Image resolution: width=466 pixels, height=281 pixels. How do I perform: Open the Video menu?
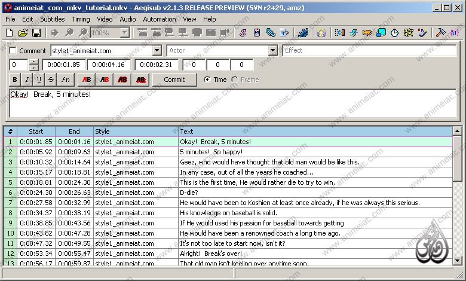(105, 19)
